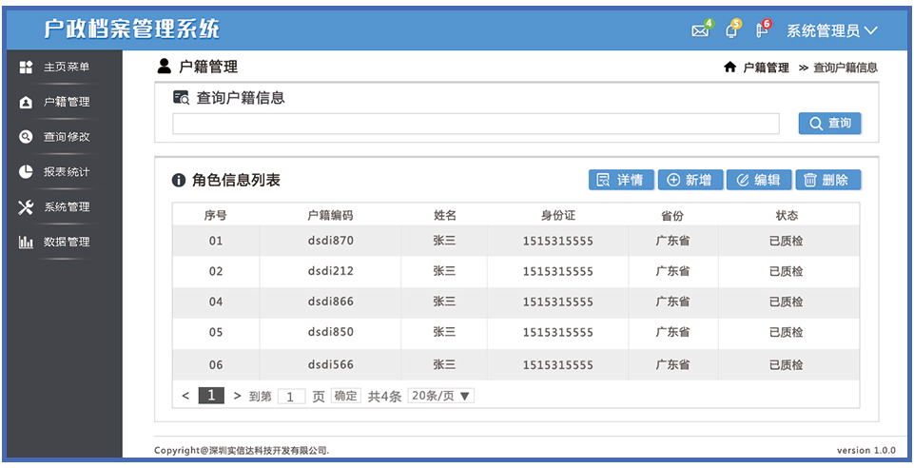Click the 户籍管理 person icon in sidebar
914x468 pixels.
coord(26,102)
